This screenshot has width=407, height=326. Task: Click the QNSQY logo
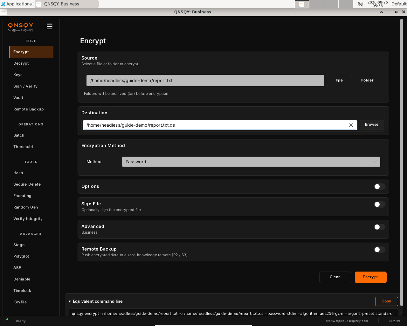20,27
